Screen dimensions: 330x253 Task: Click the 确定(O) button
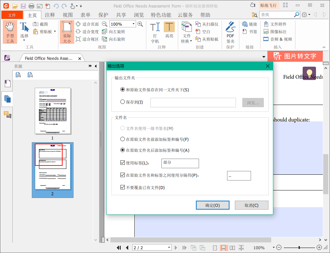point(212,205)
